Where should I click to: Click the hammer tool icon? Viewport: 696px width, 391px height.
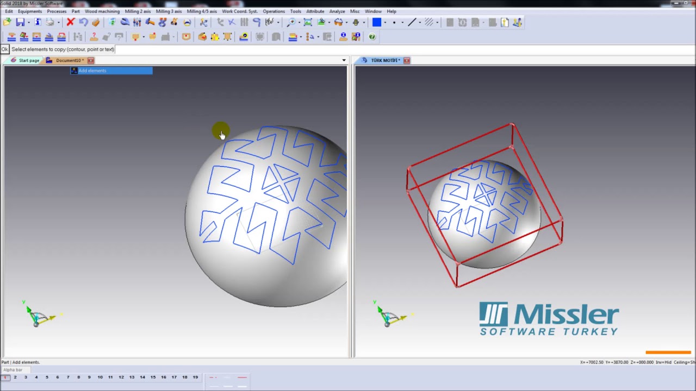(x=150, y=22)
